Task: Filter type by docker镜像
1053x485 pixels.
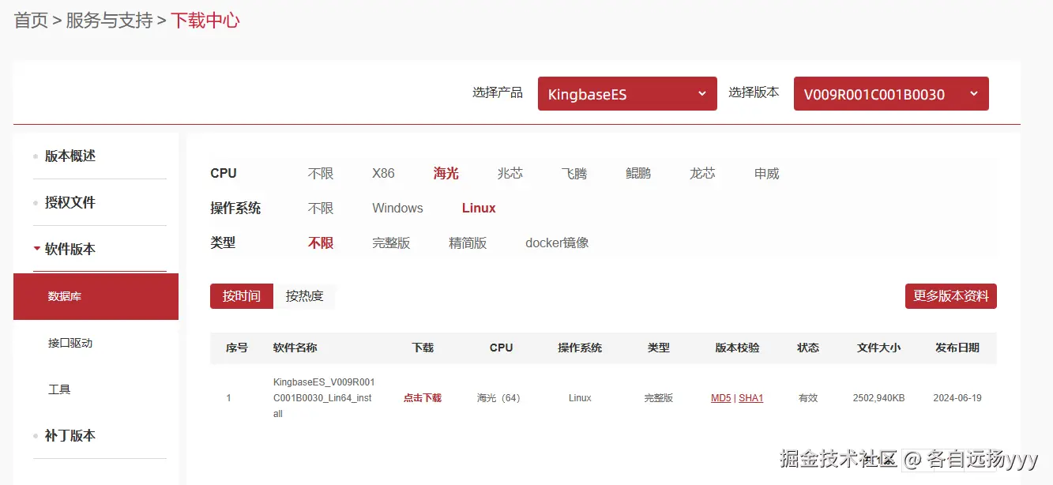Action: pos(557,243)
